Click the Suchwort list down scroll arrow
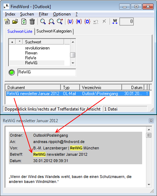The width and height of the screenshot is (157, 196). click(x=73, y=63)
